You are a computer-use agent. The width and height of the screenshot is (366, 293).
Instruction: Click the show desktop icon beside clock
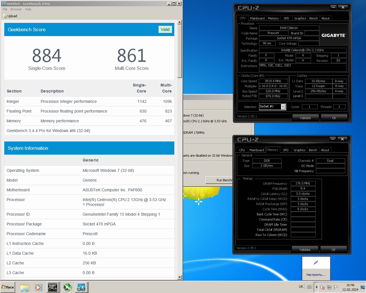click(363, 287)
